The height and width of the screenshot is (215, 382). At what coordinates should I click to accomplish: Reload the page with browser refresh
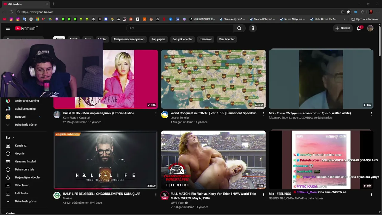tap(11, 12)
